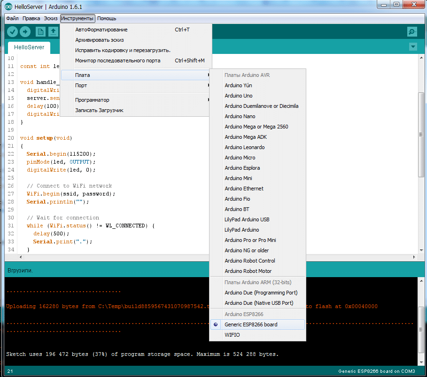Open the Файл menu
The height and width of the screenshot is (377, 427).
coord(12,18)
